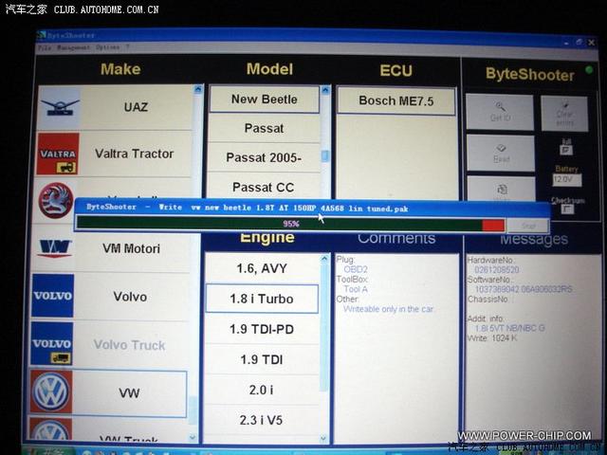The image size is (607, 455).
Task: Click the Battery voltage field
Action: (567, 180)
